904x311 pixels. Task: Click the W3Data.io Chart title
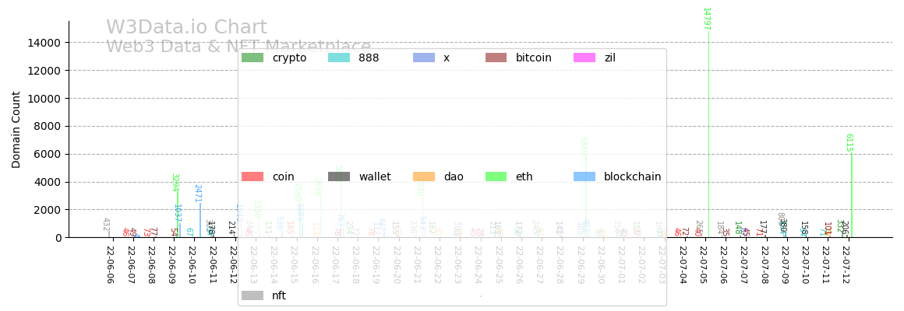click(186, 28)
